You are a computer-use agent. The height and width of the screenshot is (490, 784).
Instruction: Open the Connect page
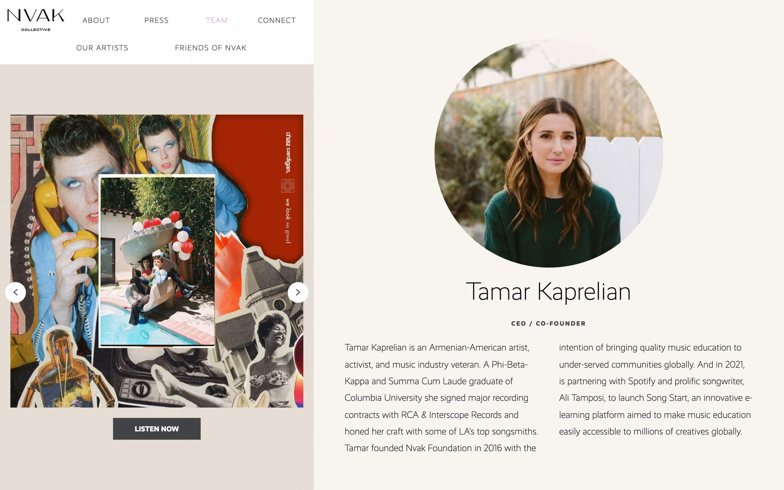coord(277,20)
